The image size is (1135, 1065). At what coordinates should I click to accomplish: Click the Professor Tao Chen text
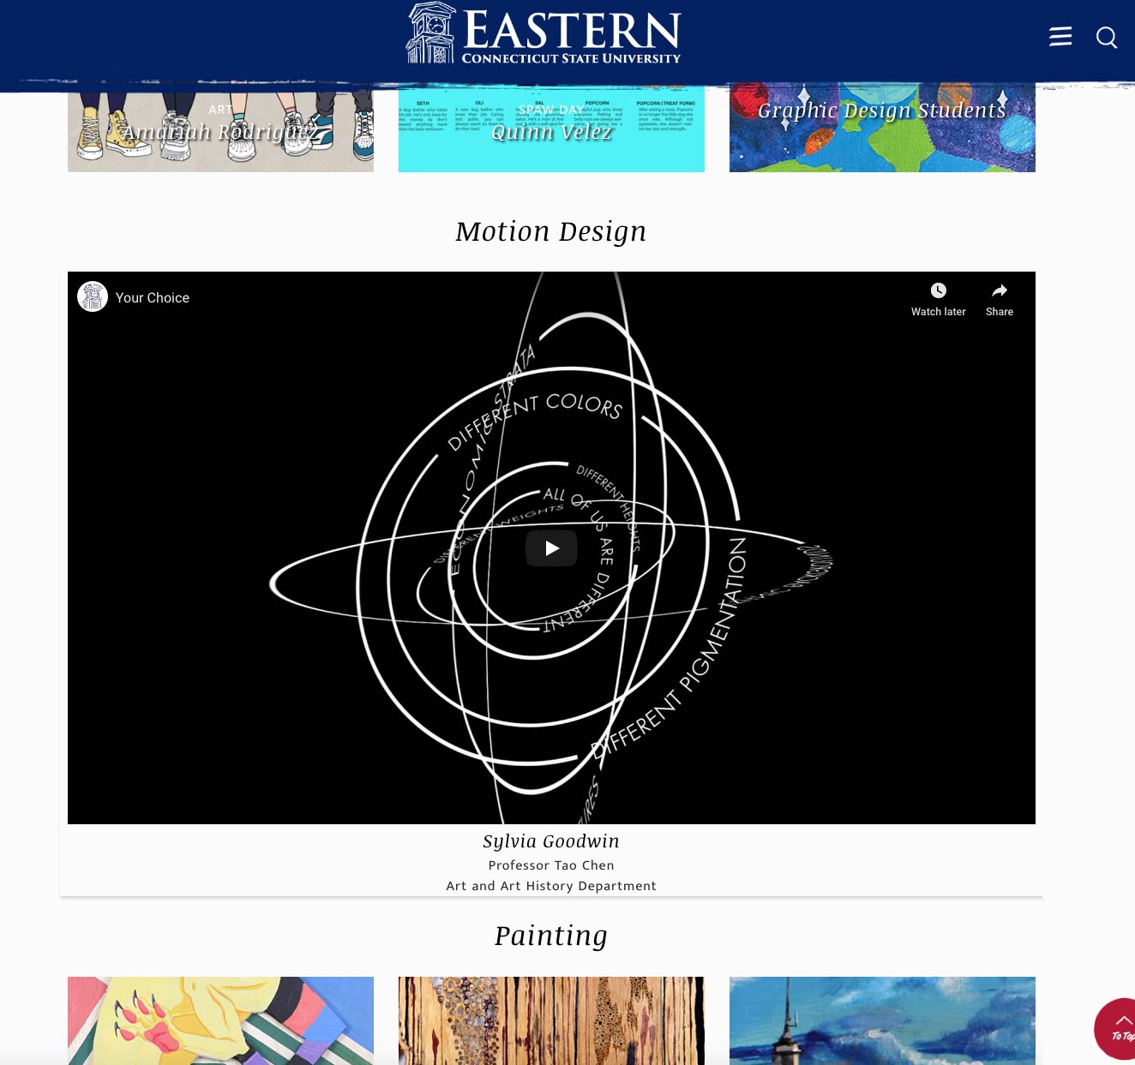coord(551,865)
